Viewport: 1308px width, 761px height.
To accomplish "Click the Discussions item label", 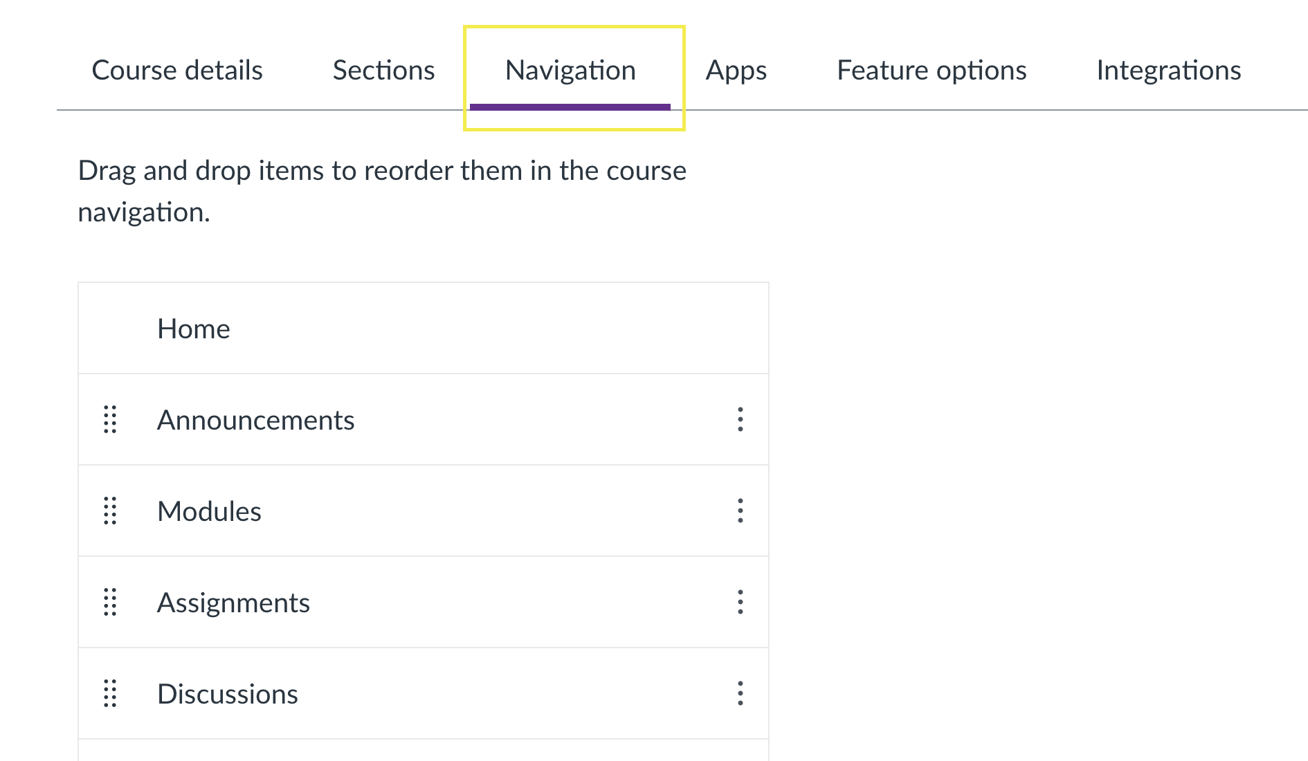I will point(228,695).
